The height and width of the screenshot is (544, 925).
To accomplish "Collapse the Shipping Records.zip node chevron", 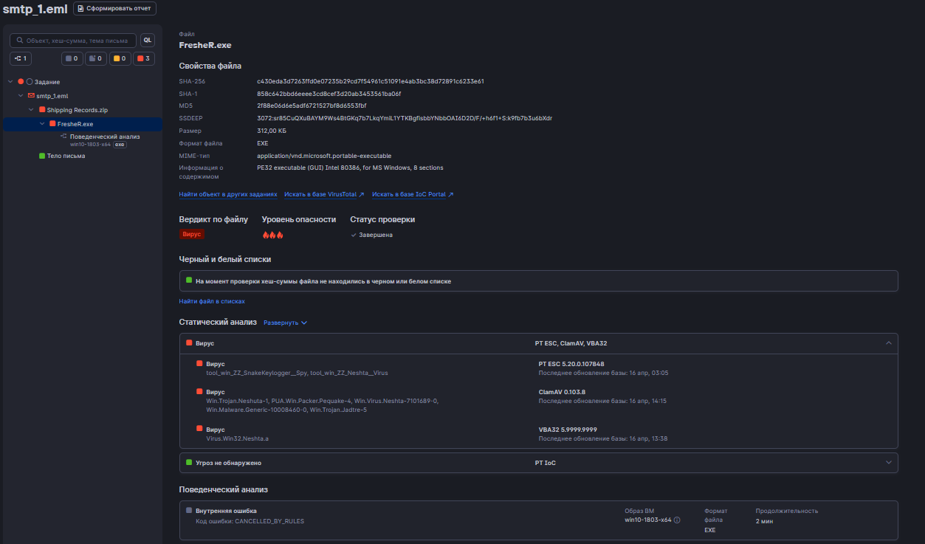I will (32, 110).
